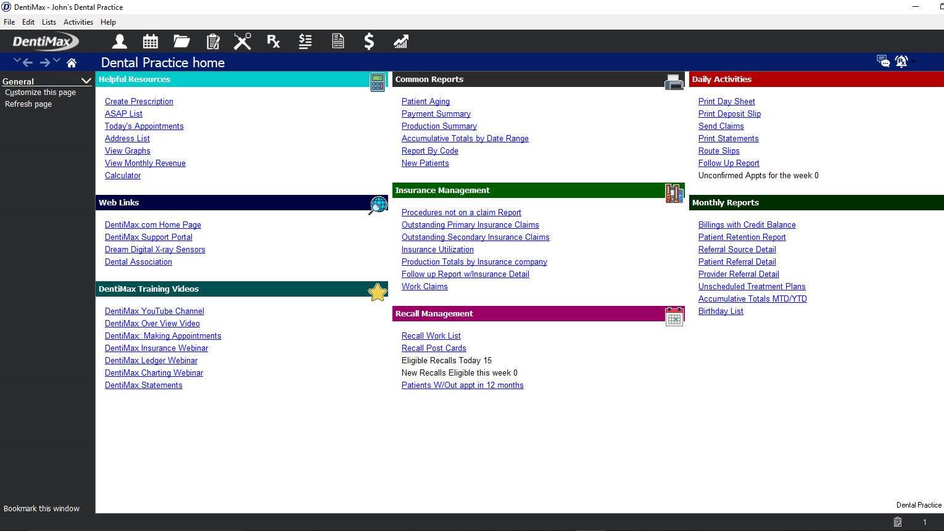Screen dimensions: 944x531
Task: Open DentiMax Support Portal link
Action: pyautogui.click(x=149, y=237)
